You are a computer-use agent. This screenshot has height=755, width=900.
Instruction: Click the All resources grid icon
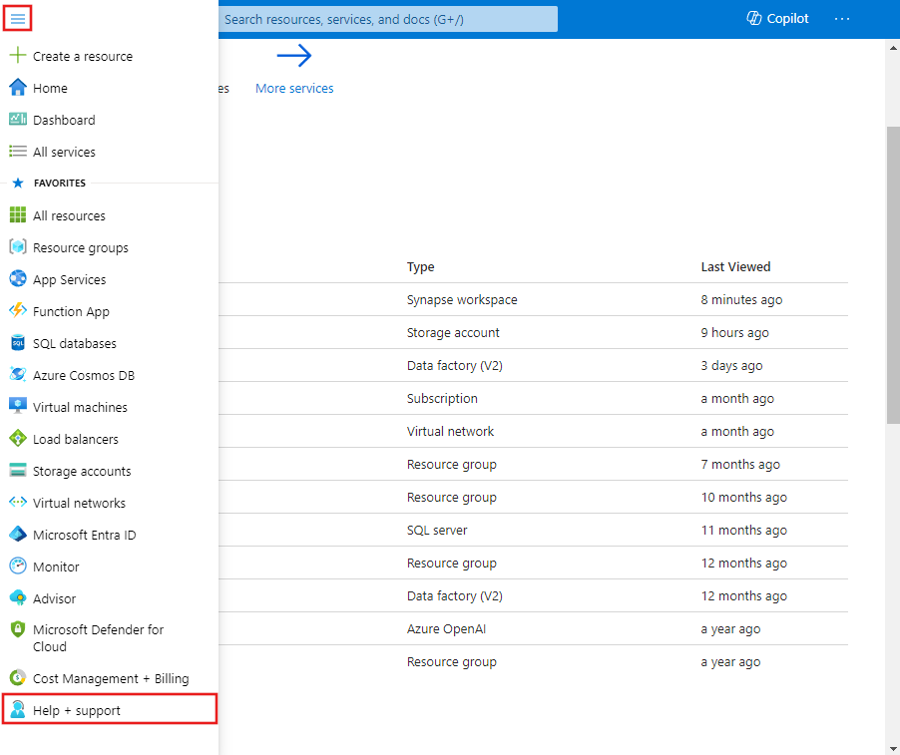[x=18, y=215]
